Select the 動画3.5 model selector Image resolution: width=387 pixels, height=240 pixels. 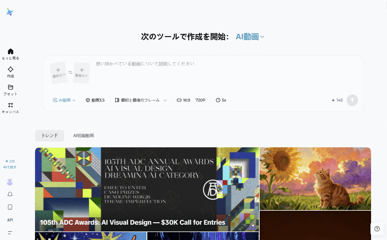coord(95,100)
